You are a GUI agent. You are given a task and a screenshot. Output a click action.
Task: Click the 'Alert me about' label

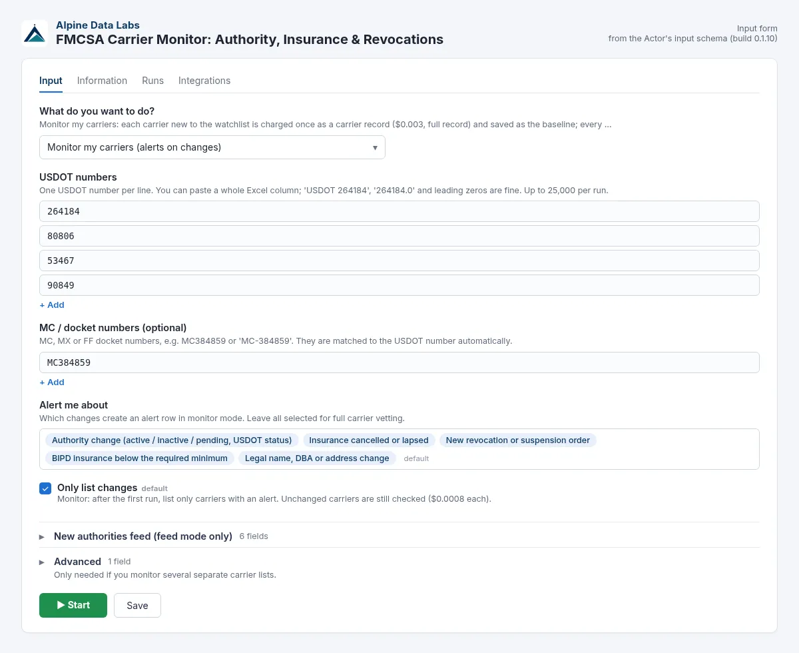point(73,405)
